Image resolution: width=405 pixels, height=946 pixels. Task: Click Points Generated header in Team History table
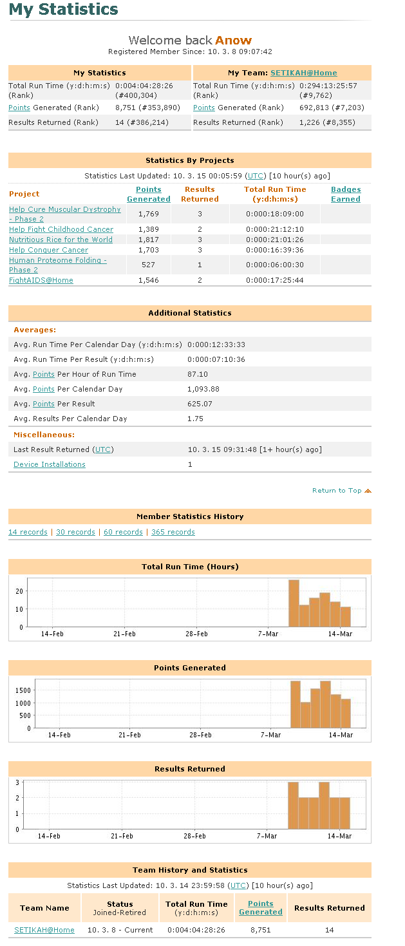click(x=261, y=907)
